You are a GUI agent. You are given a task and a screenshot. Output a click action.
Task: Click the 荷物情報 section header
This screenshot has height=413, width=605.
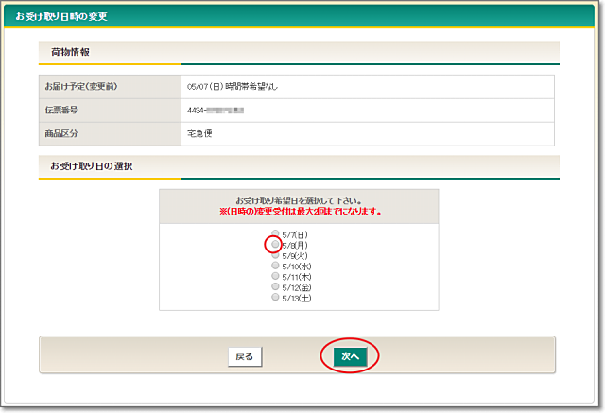click(70, 52)
